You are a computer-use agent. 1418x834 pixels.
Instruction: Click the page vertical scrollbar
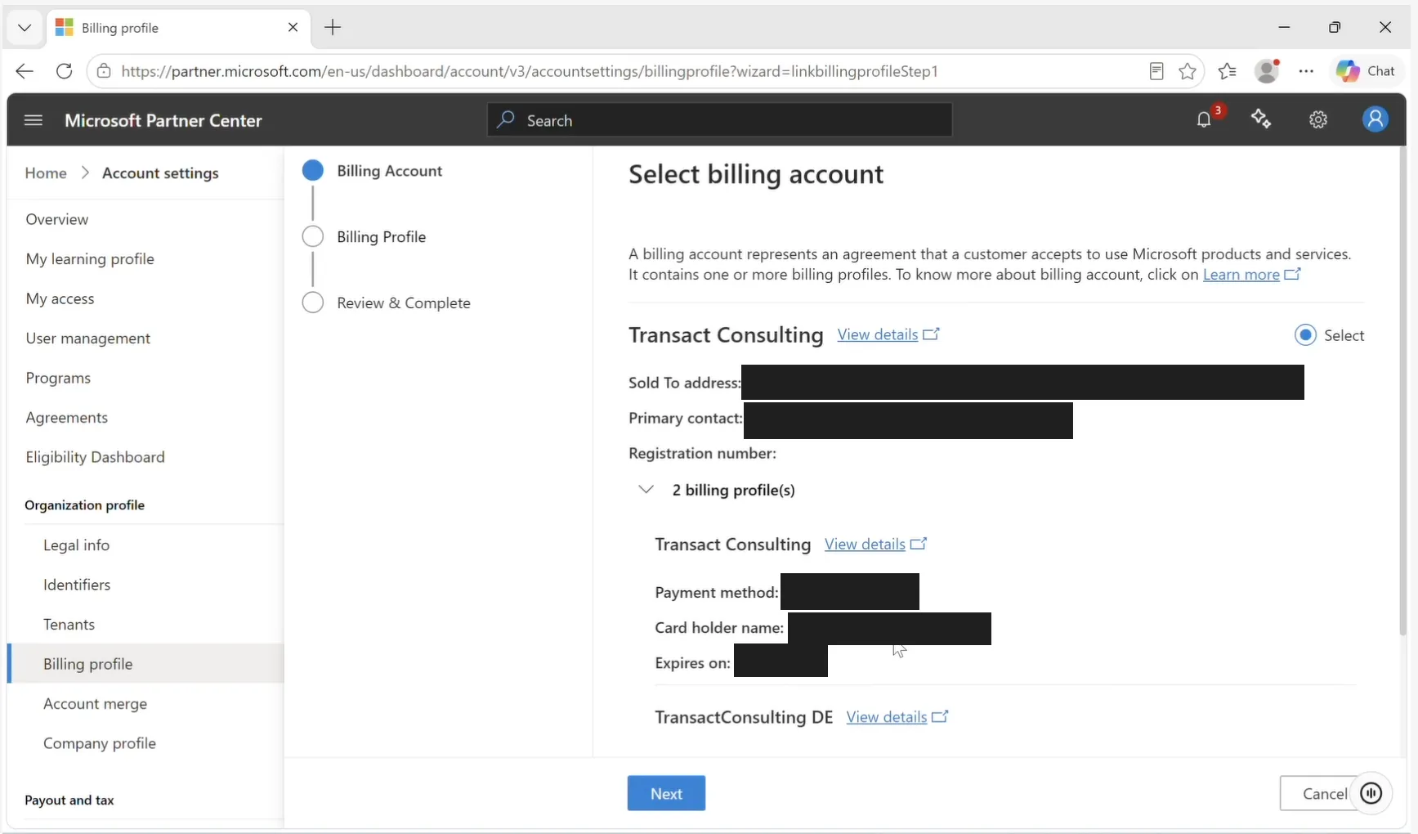coord(1403,389)
